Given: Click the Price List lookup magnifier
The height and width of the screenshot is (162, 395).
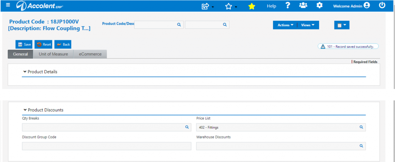Looking at the screenshot, I should click(x=361, y=127).
